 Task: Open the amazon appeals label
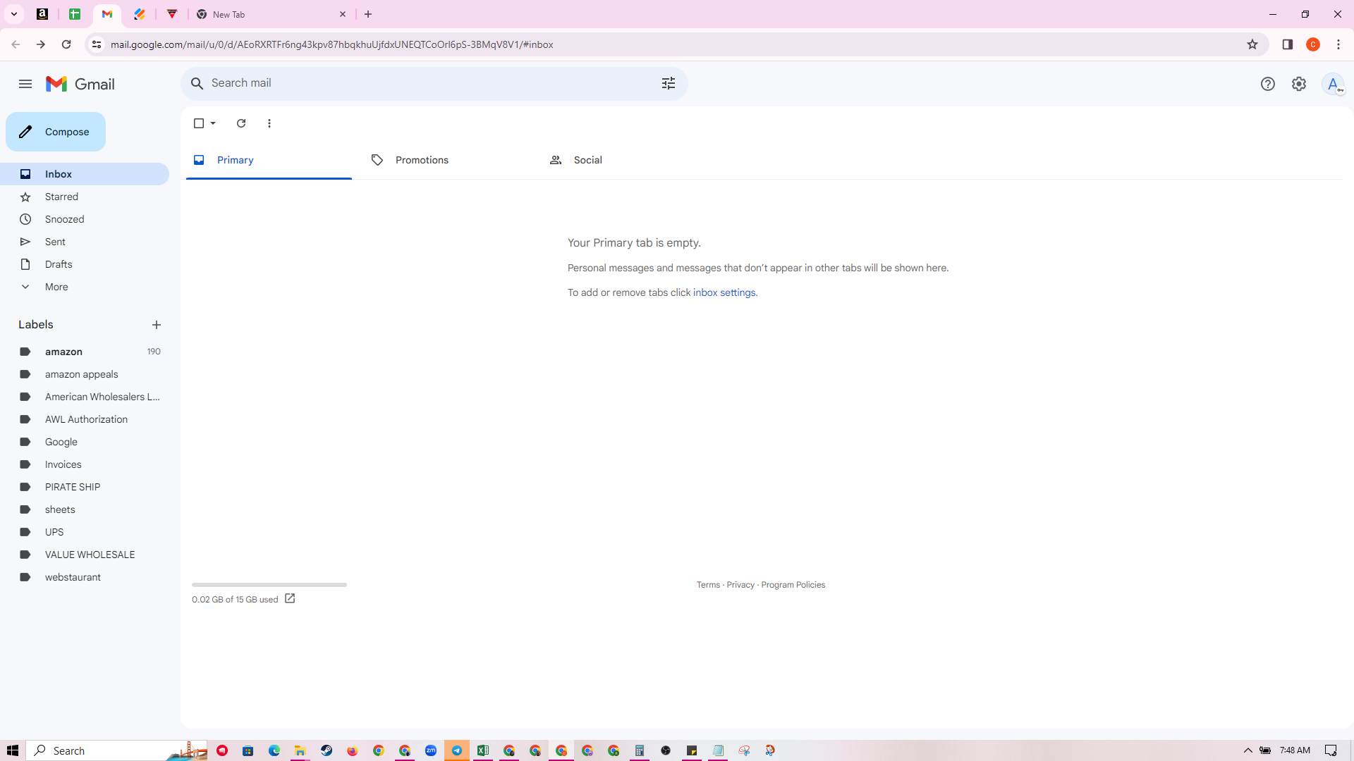tap(85, 374)
